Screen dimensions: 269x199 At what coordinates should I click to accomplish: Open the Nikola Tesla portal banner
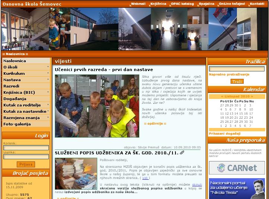click(237, 189)
